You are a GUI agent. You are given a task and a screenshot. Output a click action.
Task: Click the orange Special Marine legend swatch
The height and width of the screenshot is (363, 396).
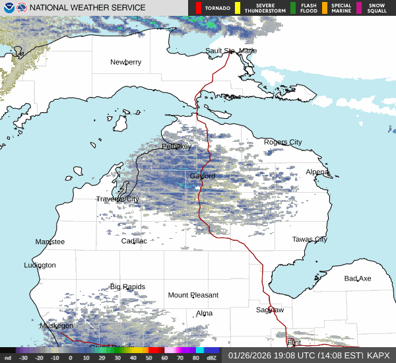pos(325,8)
